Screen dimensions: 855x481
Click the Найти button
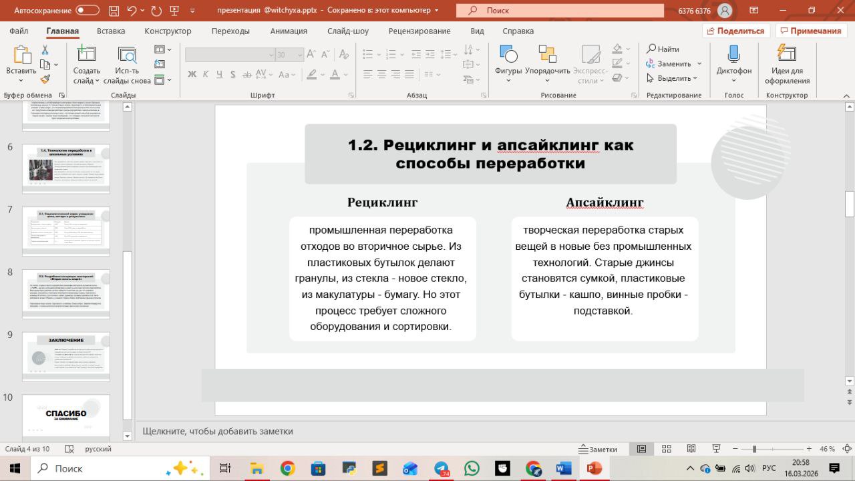[663, 49]
